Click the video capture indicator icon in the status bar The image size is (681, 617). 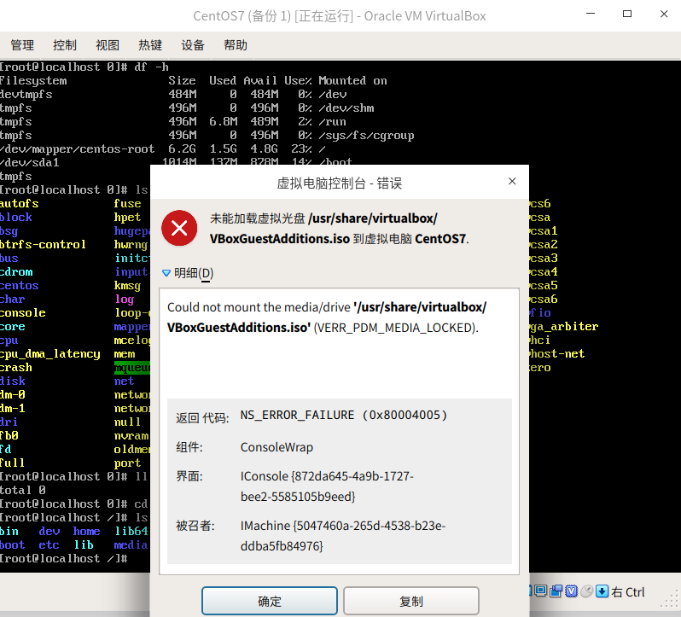[556, 591]
